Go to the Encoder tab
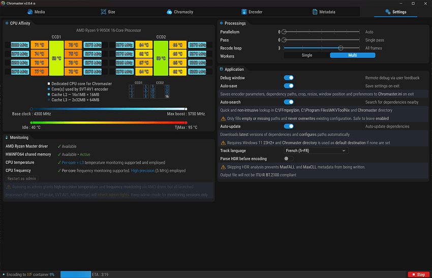This screenshot has width=432, height=278. tap(252, 12)
